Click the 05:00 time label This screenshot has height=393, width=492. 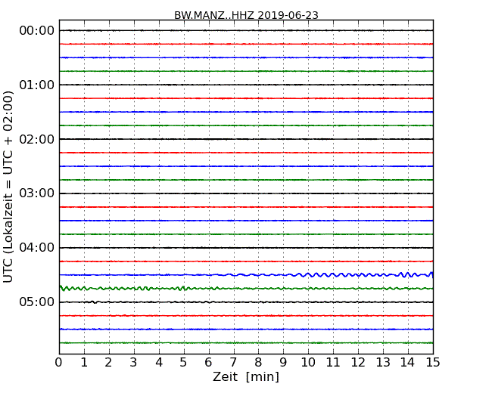37,302
